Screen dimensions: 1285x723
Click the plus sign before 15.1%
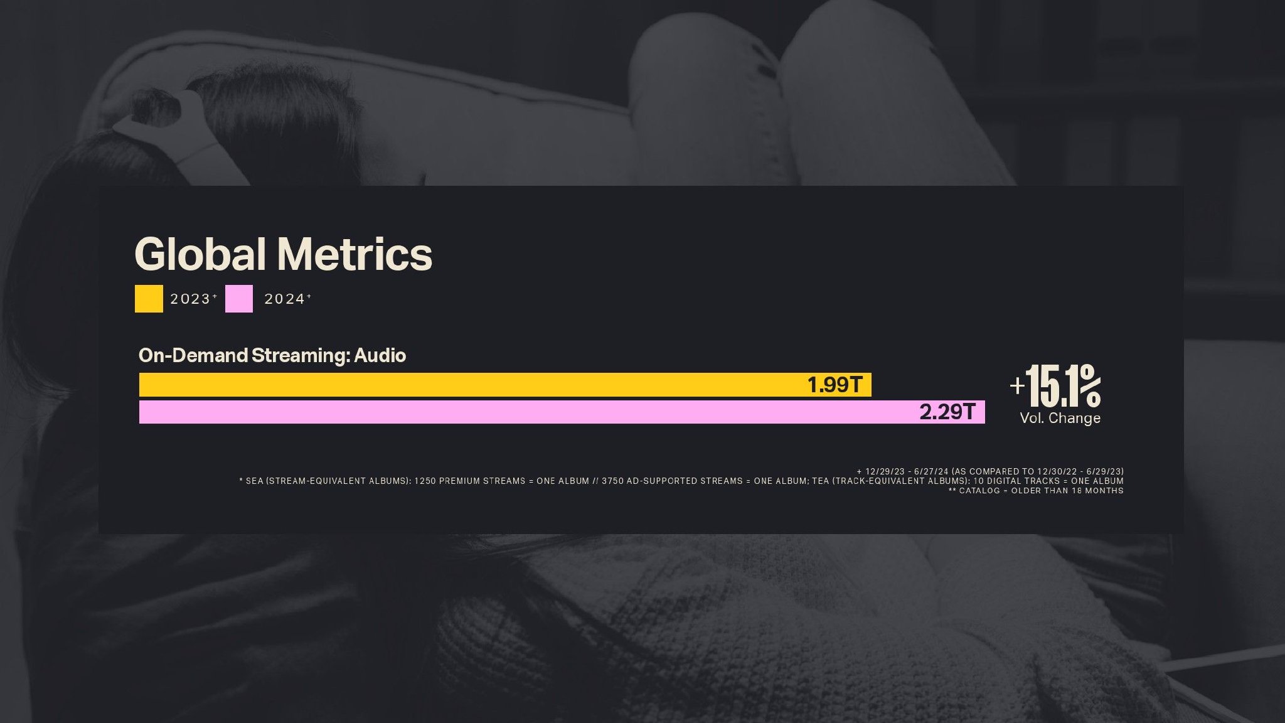tap(1017, 385)
